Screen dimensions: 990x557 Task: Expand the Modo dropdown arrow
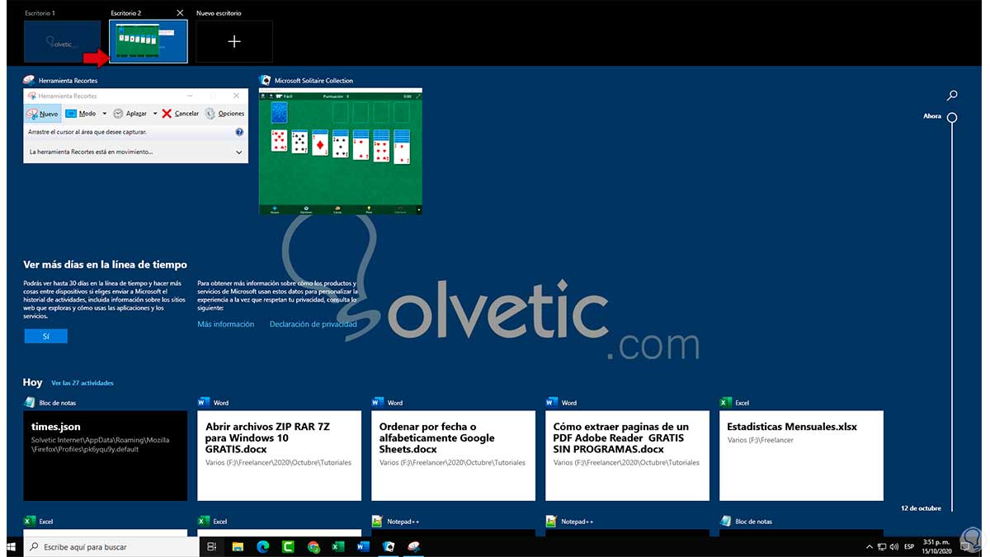tap(104, 113)
